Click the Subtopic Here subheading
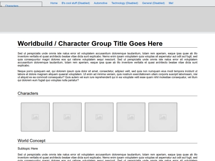Screen dimensions: 215x161 (28, 149)
